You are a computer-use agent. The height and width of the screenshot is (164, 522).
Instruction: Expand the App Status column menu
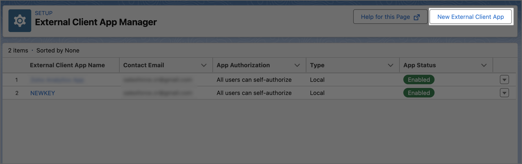click(x=484, y=65)
